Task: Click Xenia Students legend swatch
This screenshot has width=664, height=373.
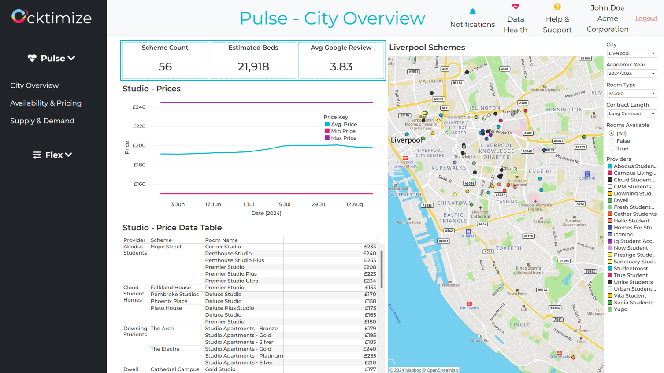Action: pyautogui.click(x=610, y=303)
